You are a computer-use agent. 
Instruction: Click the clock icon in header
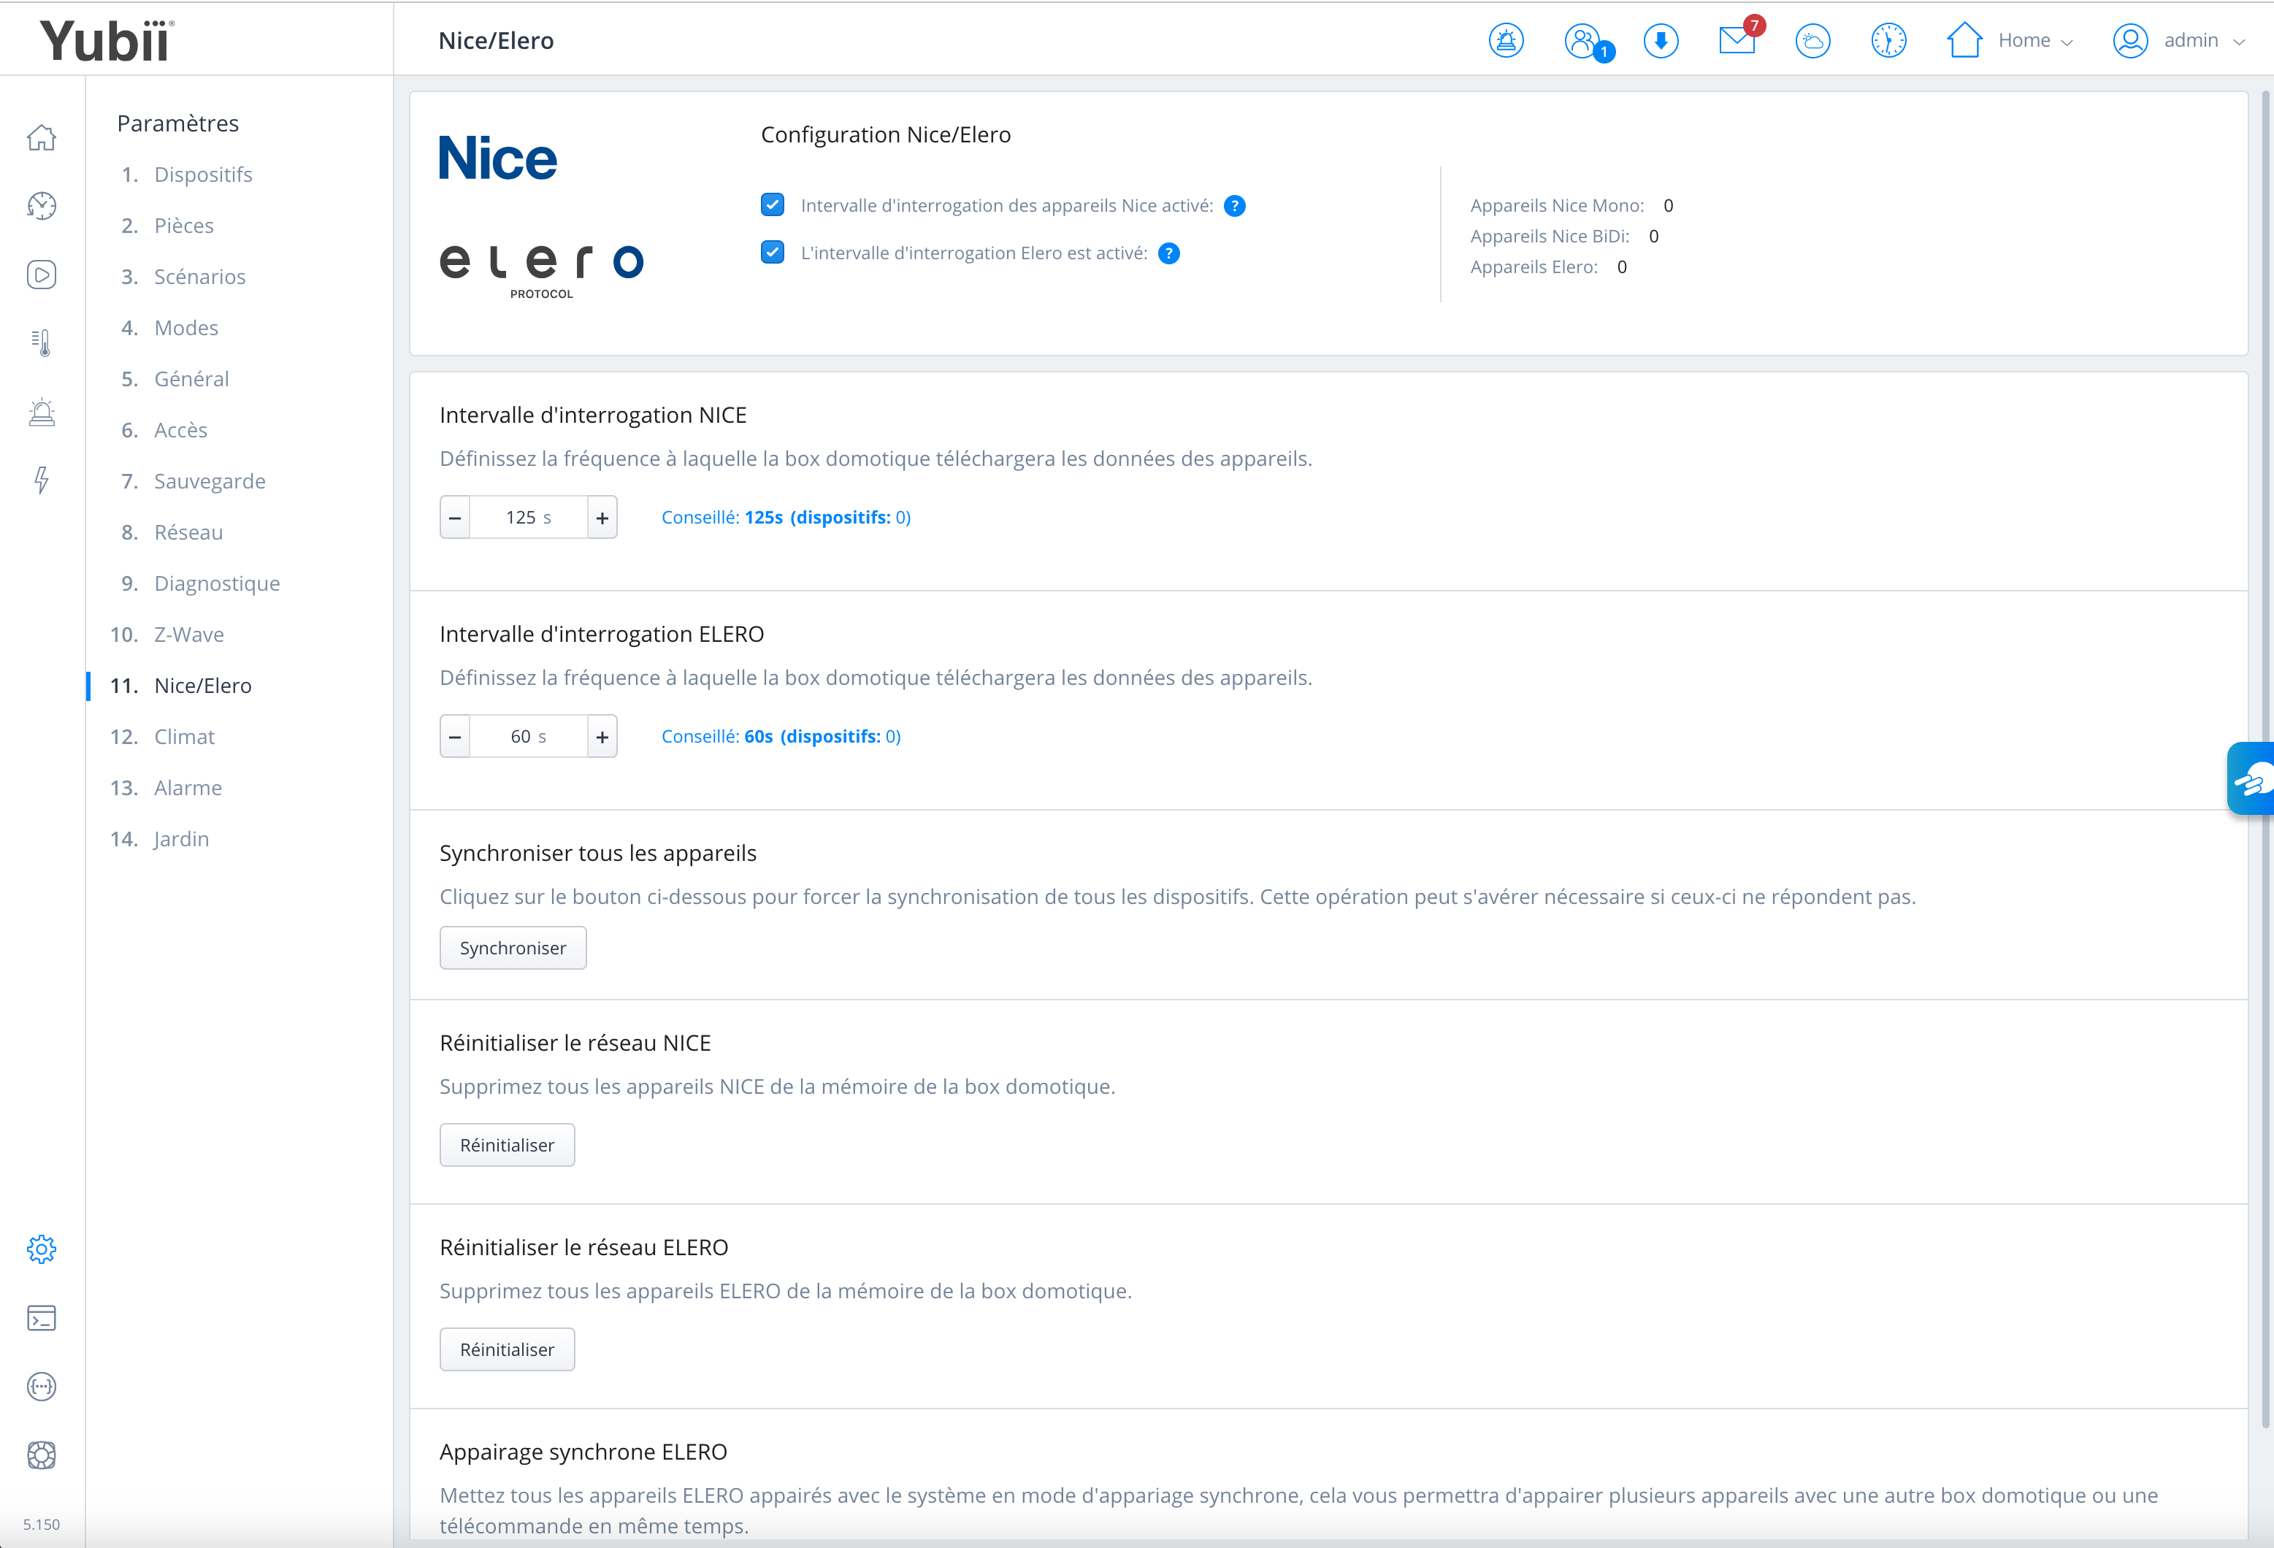click(x=1888, y=40)
